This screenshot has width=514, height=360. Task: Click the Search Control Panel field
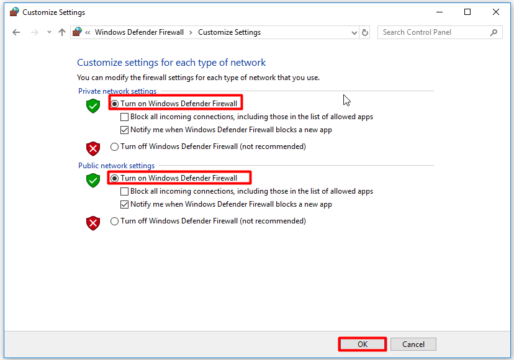click(x=440, y=32)
